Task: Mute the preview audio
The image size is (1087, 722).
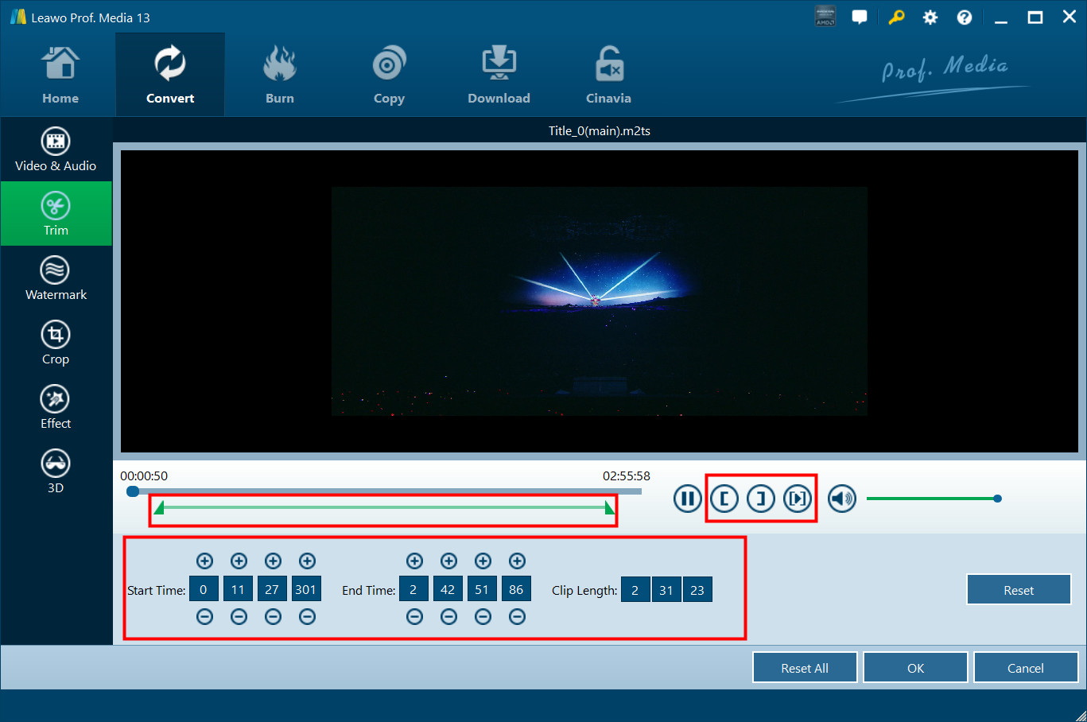Action: point(842,499)
